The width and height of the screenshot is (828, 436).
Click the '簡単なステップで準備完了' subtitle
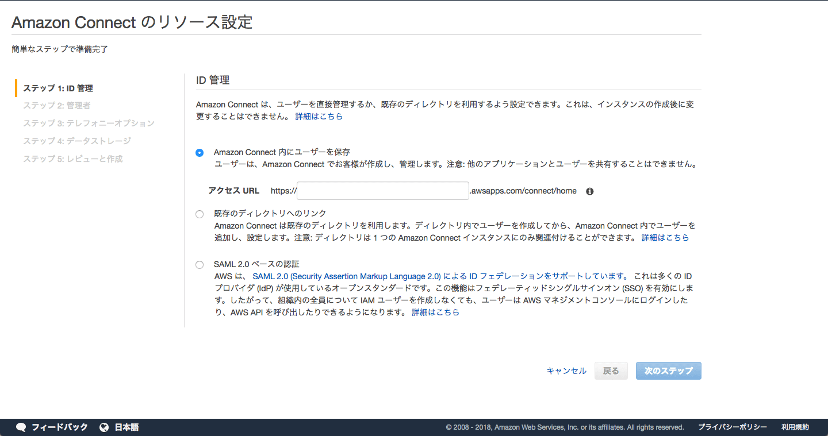tap(60, 49)
